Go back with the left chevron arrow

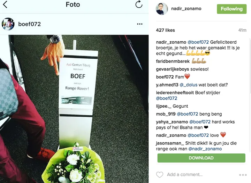[x=5, y=5]
